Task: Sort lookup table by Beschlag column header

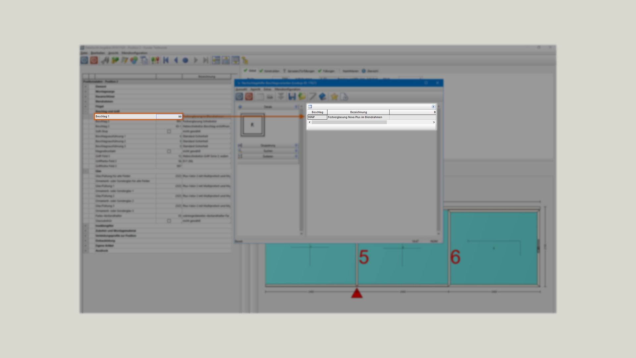Action: coord(317,112)
